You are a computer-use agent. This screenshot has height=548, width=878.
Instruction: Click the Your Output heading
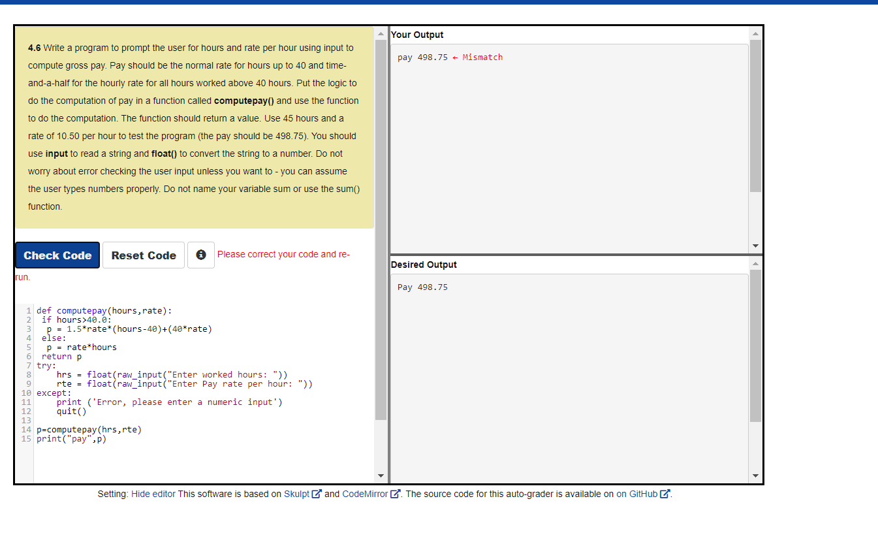point(417,35)
